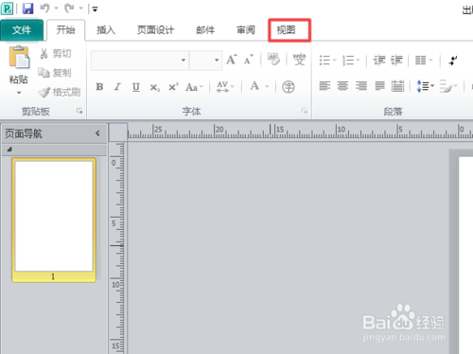The height and width of the screenshot is (354, 473).
Task: Open the Font Color dropdown arrow
Action: click(x=267, y=86)
